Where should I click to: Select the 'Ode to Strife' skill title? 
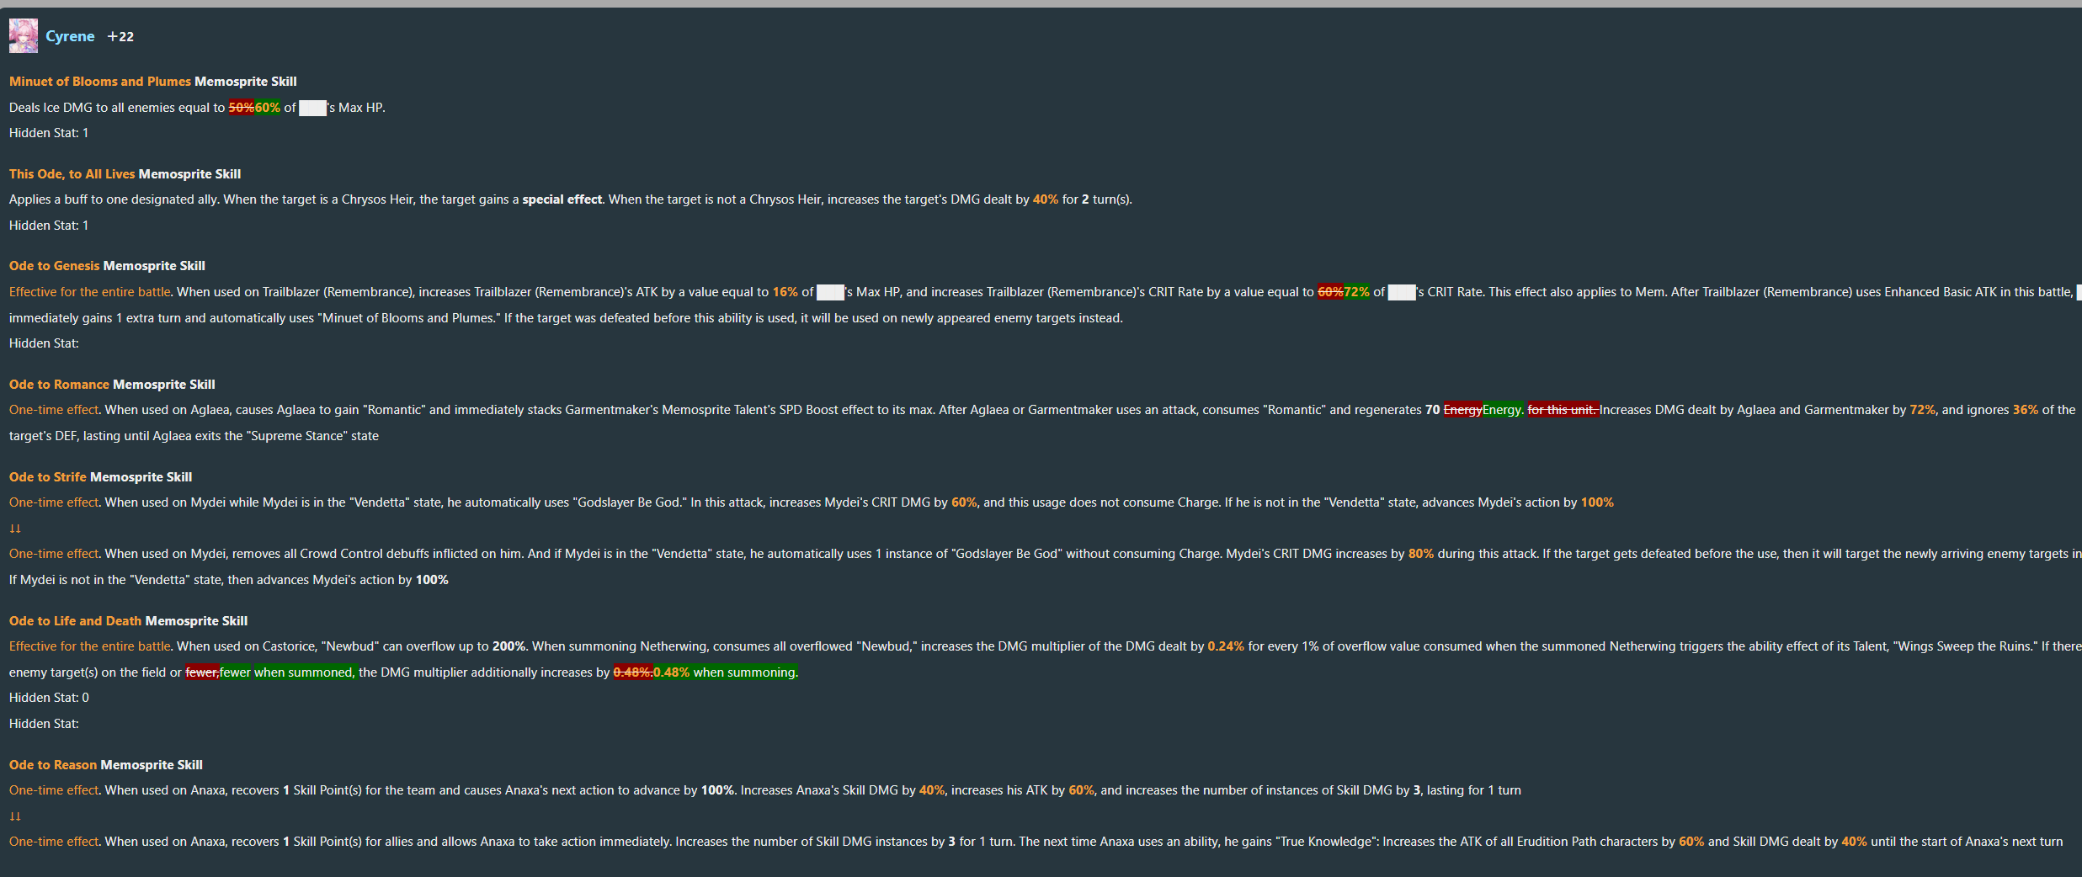coord(48,477)
